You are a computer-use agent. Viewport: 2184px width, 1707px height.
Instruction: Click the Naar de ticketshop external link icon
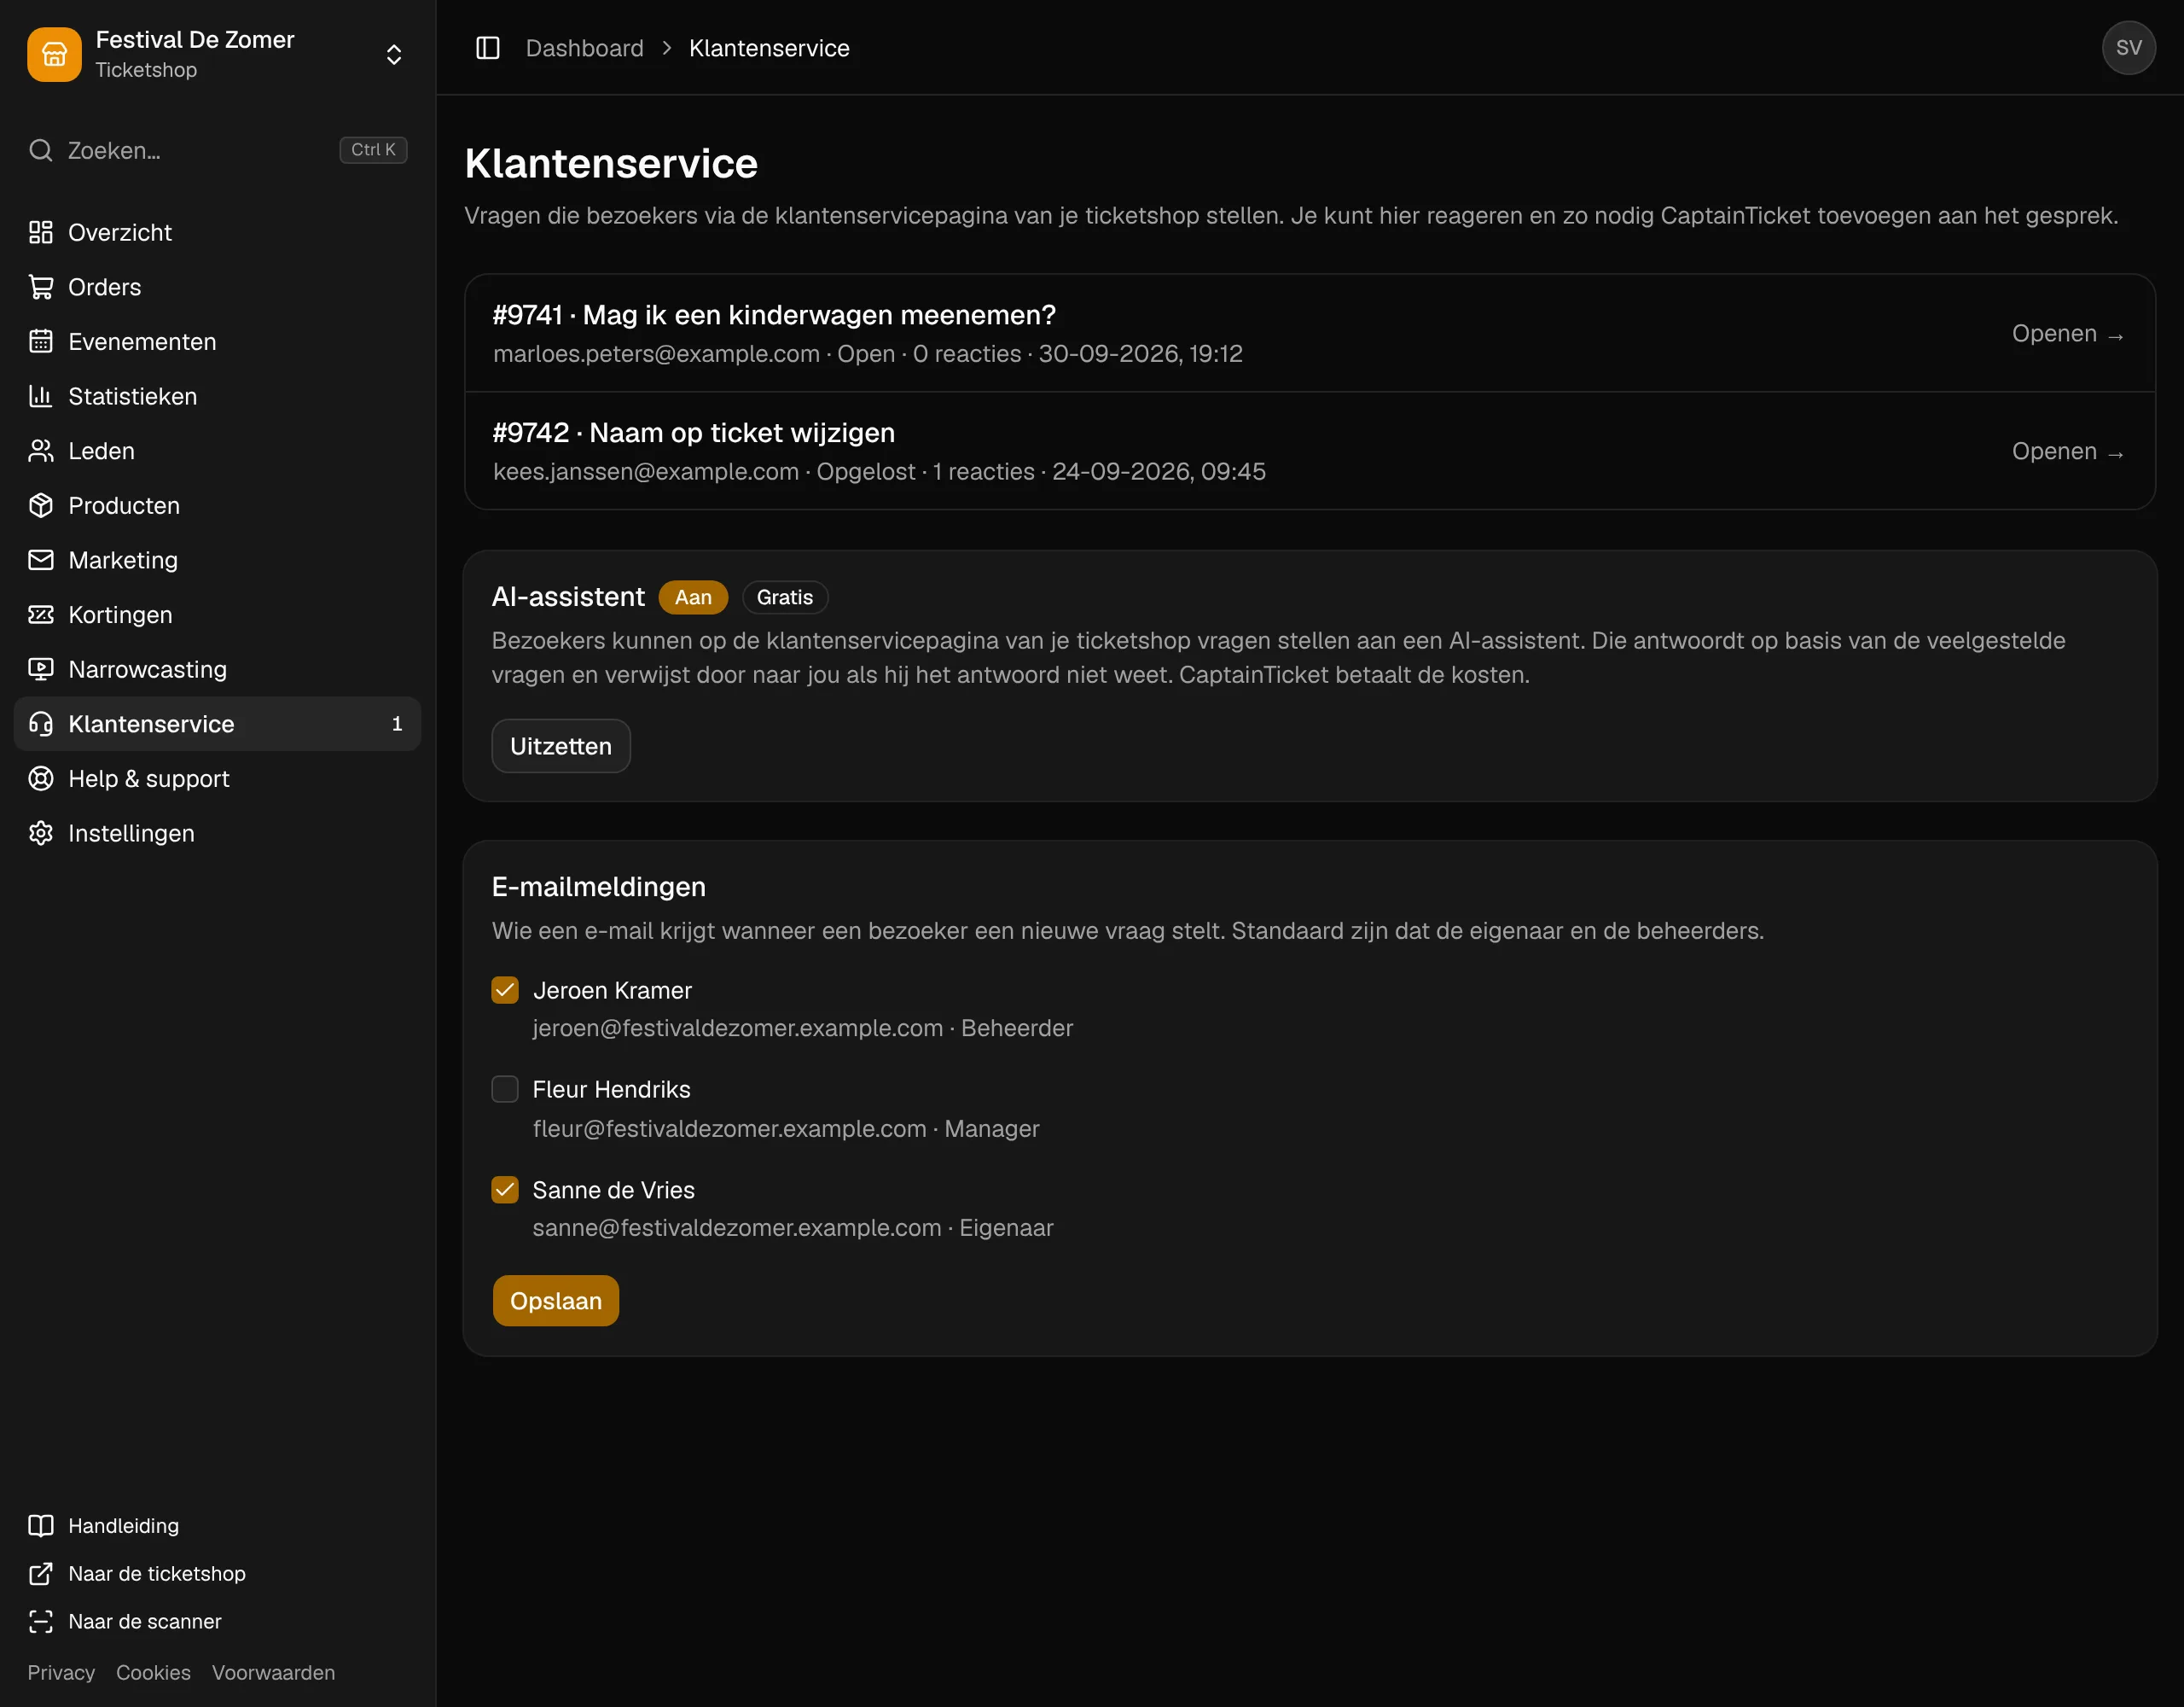tap(41, 1573)
